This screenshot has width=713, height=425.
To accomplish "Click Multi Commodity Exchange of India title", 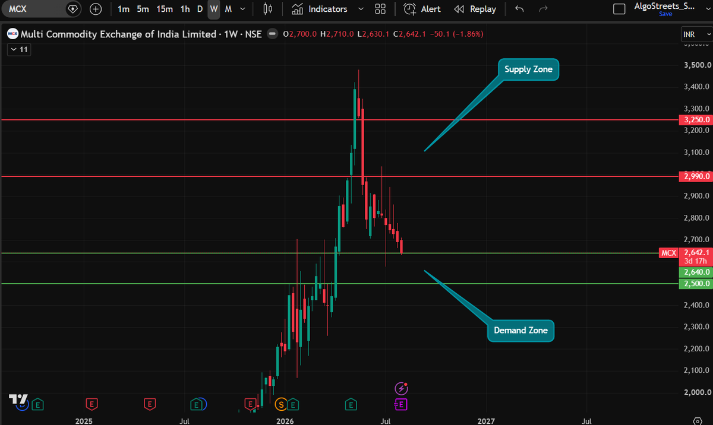I will pos(118,34).
